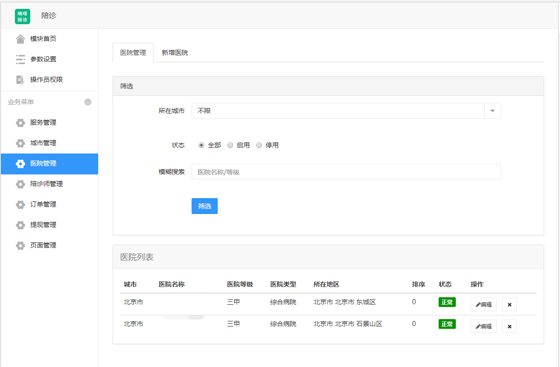Open 模块首页 via the home icon

pos(20,39)
